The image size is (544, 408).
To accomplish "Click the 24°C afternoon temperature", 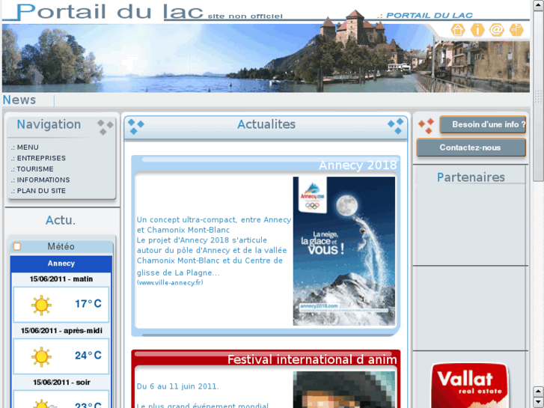I will [x=88, y=355].
